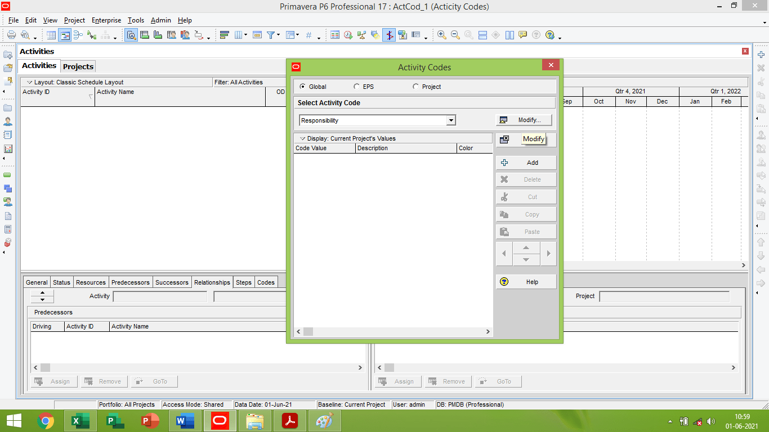Click the Schedule clock toolbar icon
The height and width of the screenshot is (432, 769).
348,35
